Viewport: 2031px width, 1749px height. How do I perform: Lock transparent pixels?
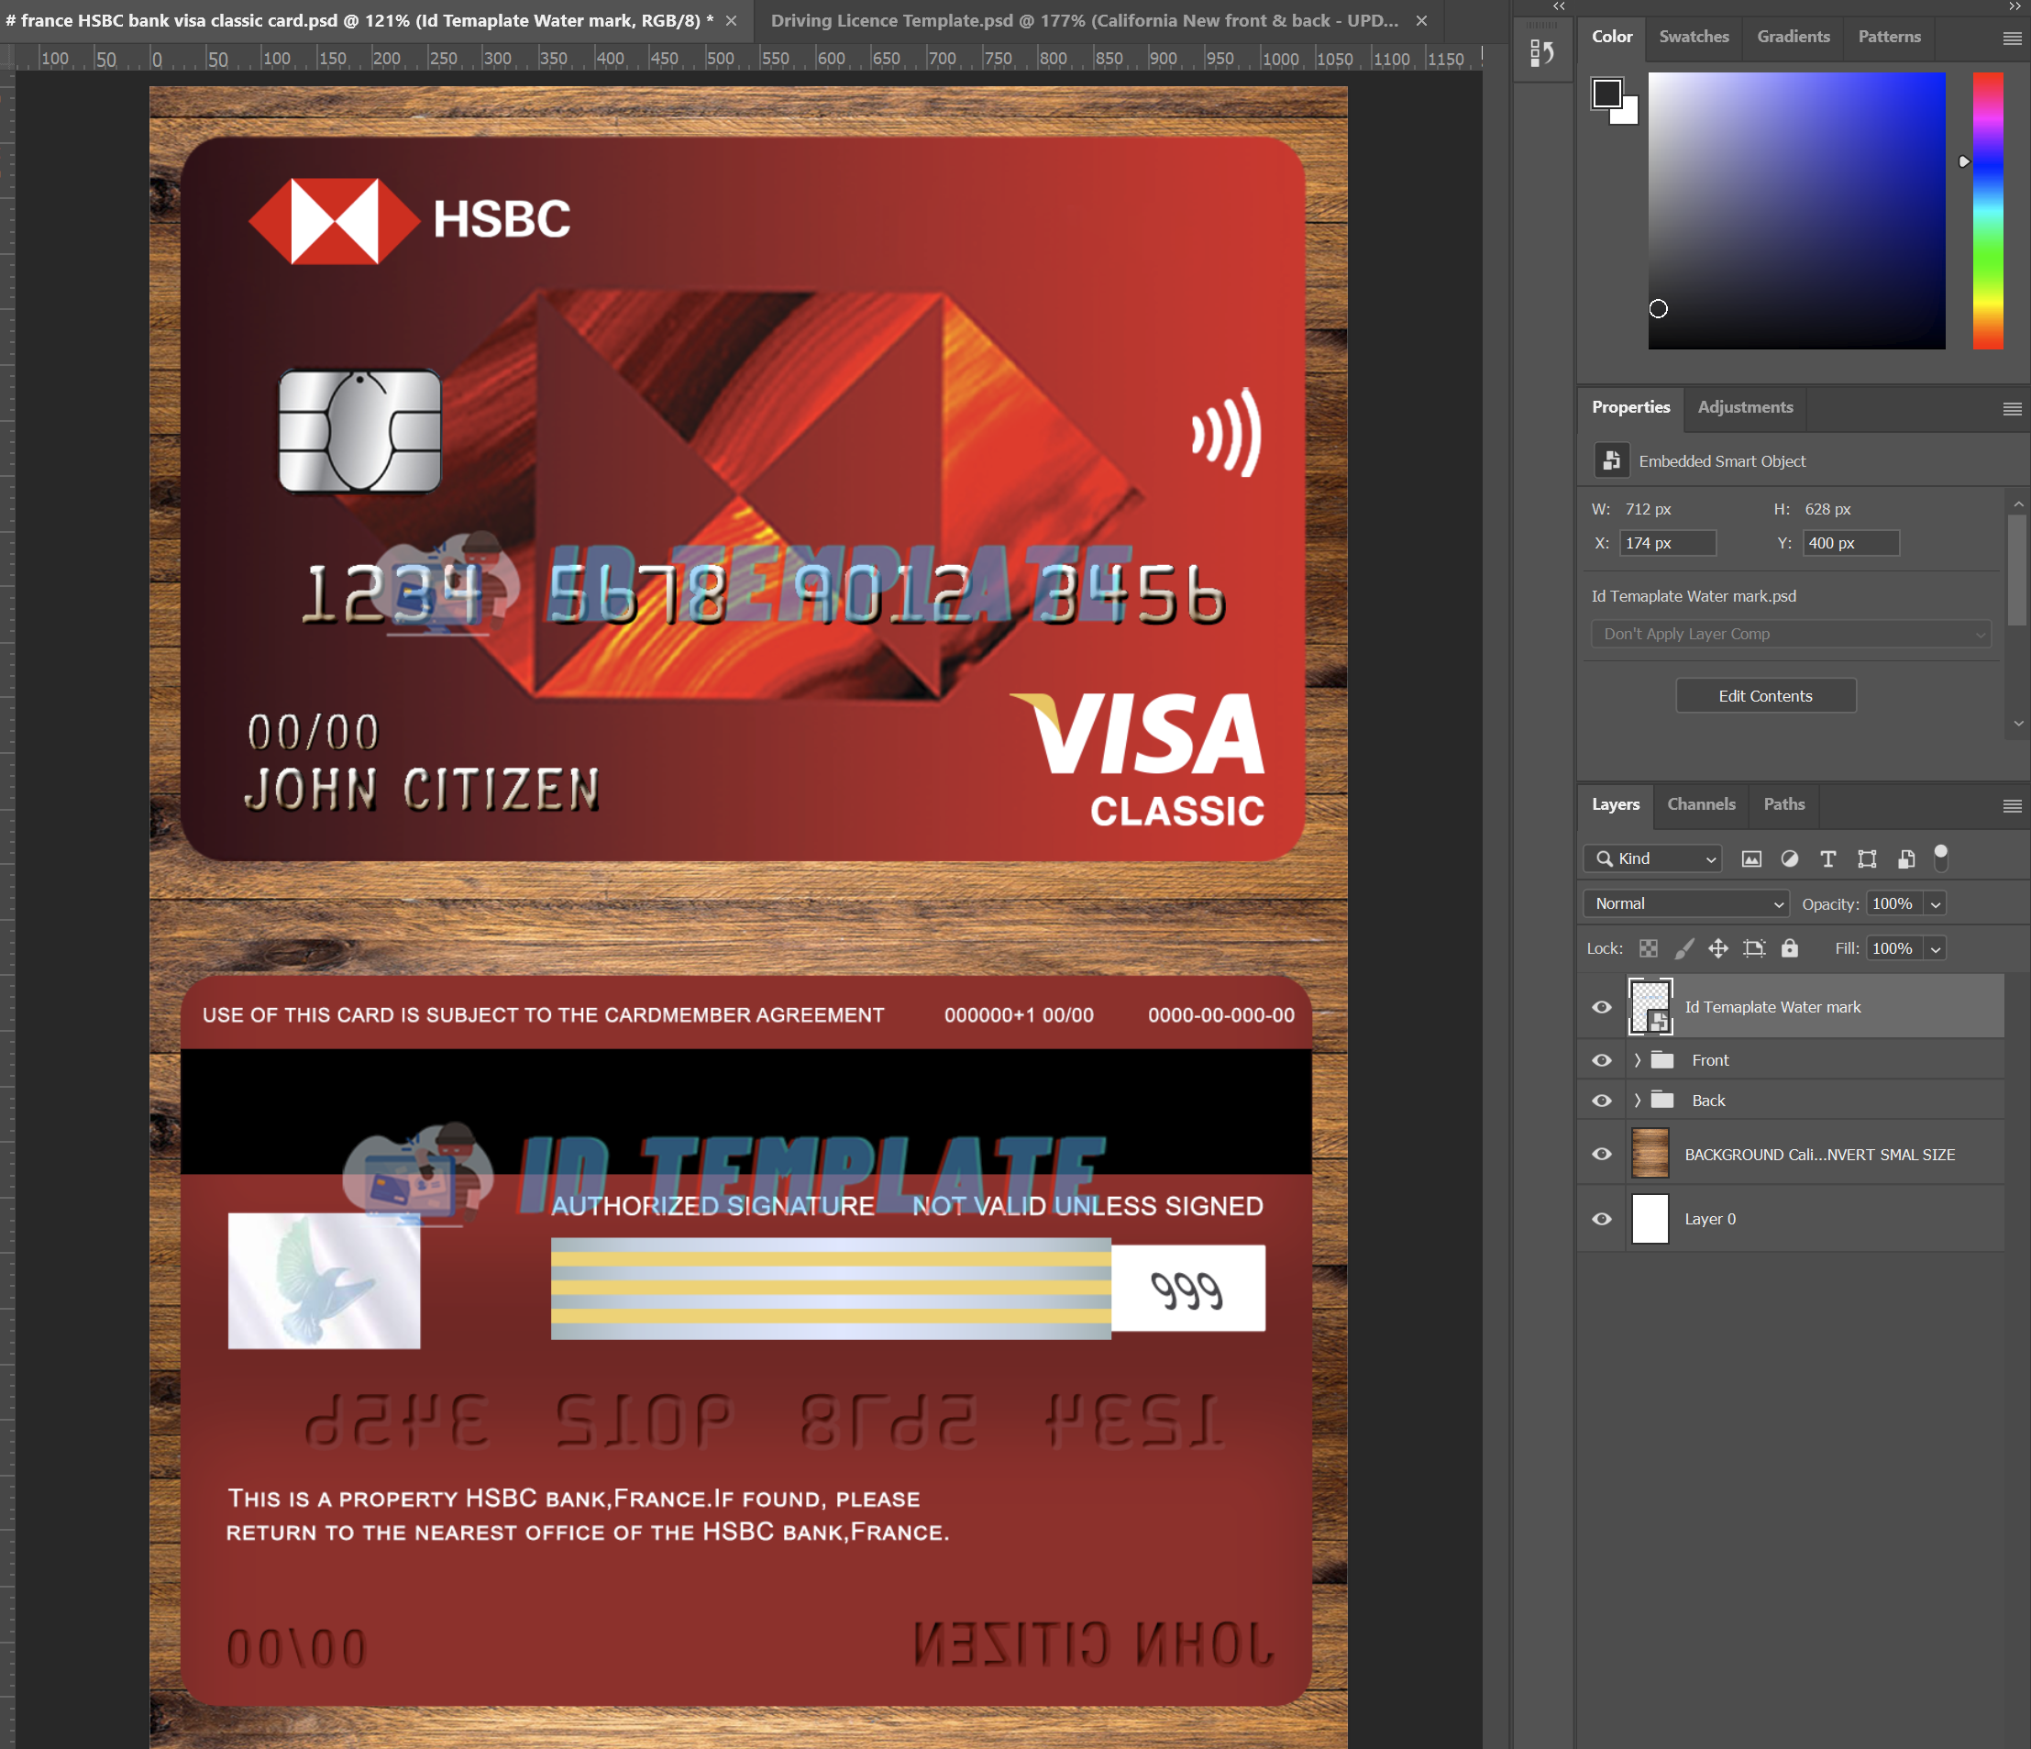(1649, 948)
